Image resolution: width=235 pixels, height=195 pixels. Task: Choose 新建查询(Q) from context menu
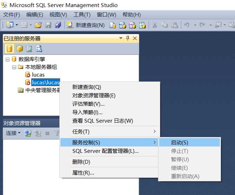click(x=110, y=87)
